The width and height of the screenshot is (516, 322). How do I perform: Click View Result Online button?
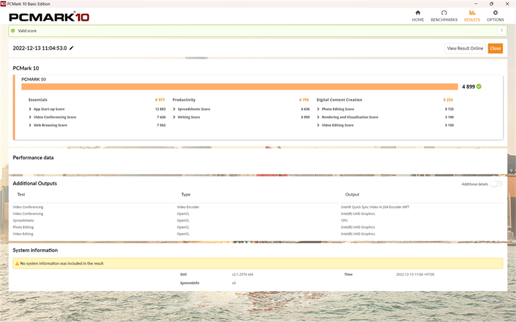pos(465,48)
